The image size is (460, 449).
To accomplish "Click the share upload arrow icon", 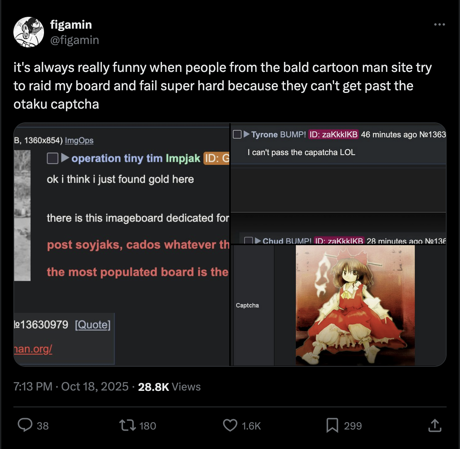I will (435, 425).
